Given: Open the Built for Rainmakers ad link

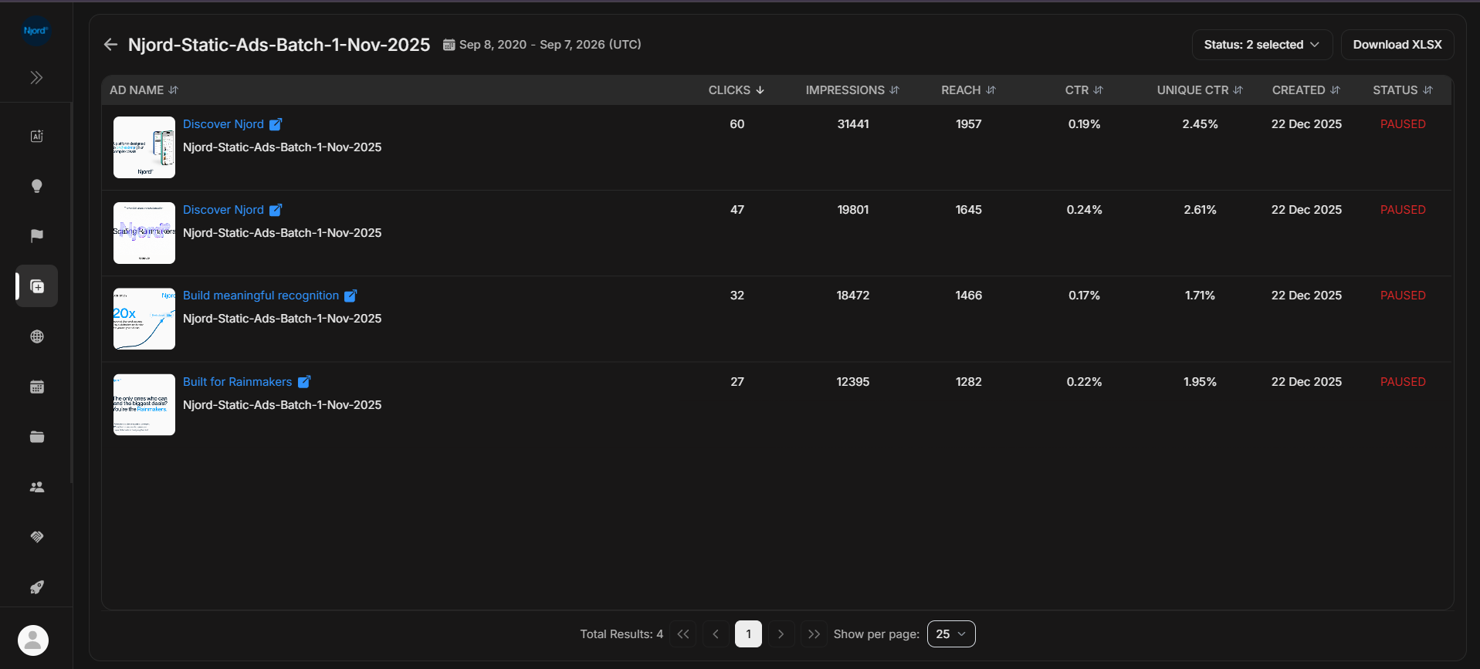Looking at the screenshot, I should 237,382.
